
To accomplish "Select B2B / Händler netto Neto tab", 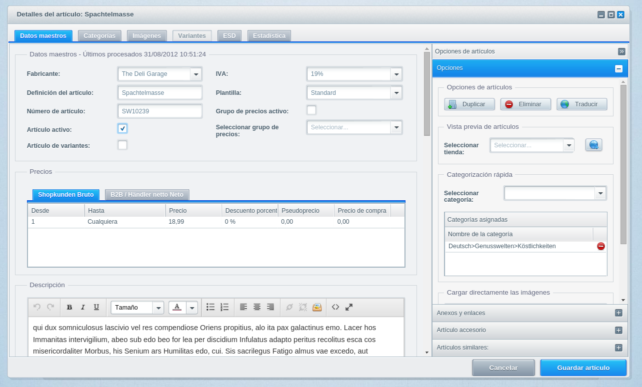I will tap(147, 195).
